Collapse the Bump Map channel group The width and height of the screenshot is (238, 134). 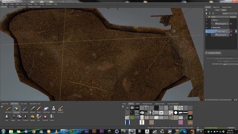212,28
